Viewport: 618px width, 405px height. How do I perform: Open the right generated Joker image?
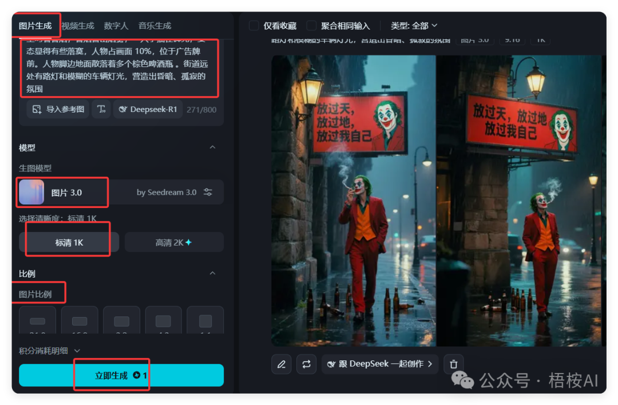(x=519, y=201)
